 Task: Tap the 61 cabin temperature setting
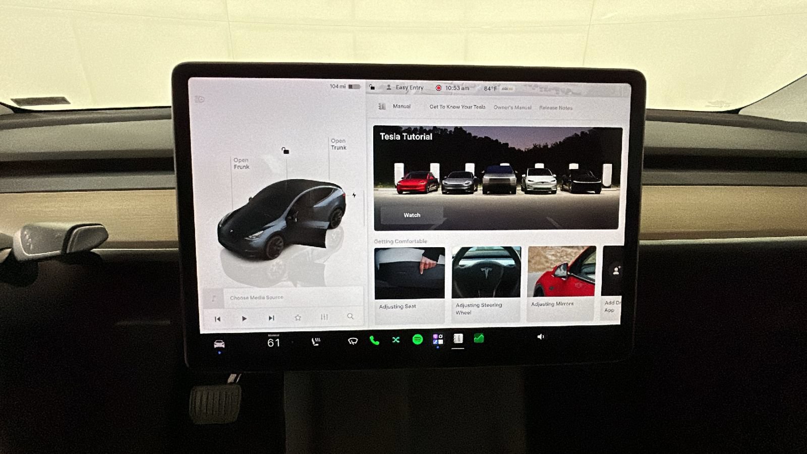pos(273,343)
